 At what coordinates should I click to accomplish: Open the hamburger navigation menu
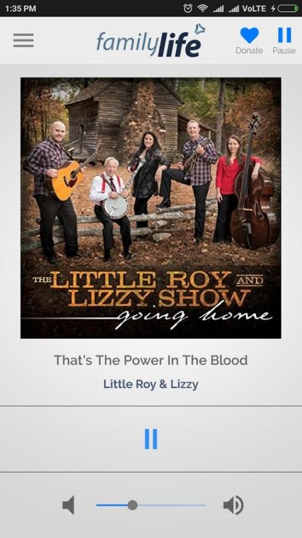[x=23, y=40]
